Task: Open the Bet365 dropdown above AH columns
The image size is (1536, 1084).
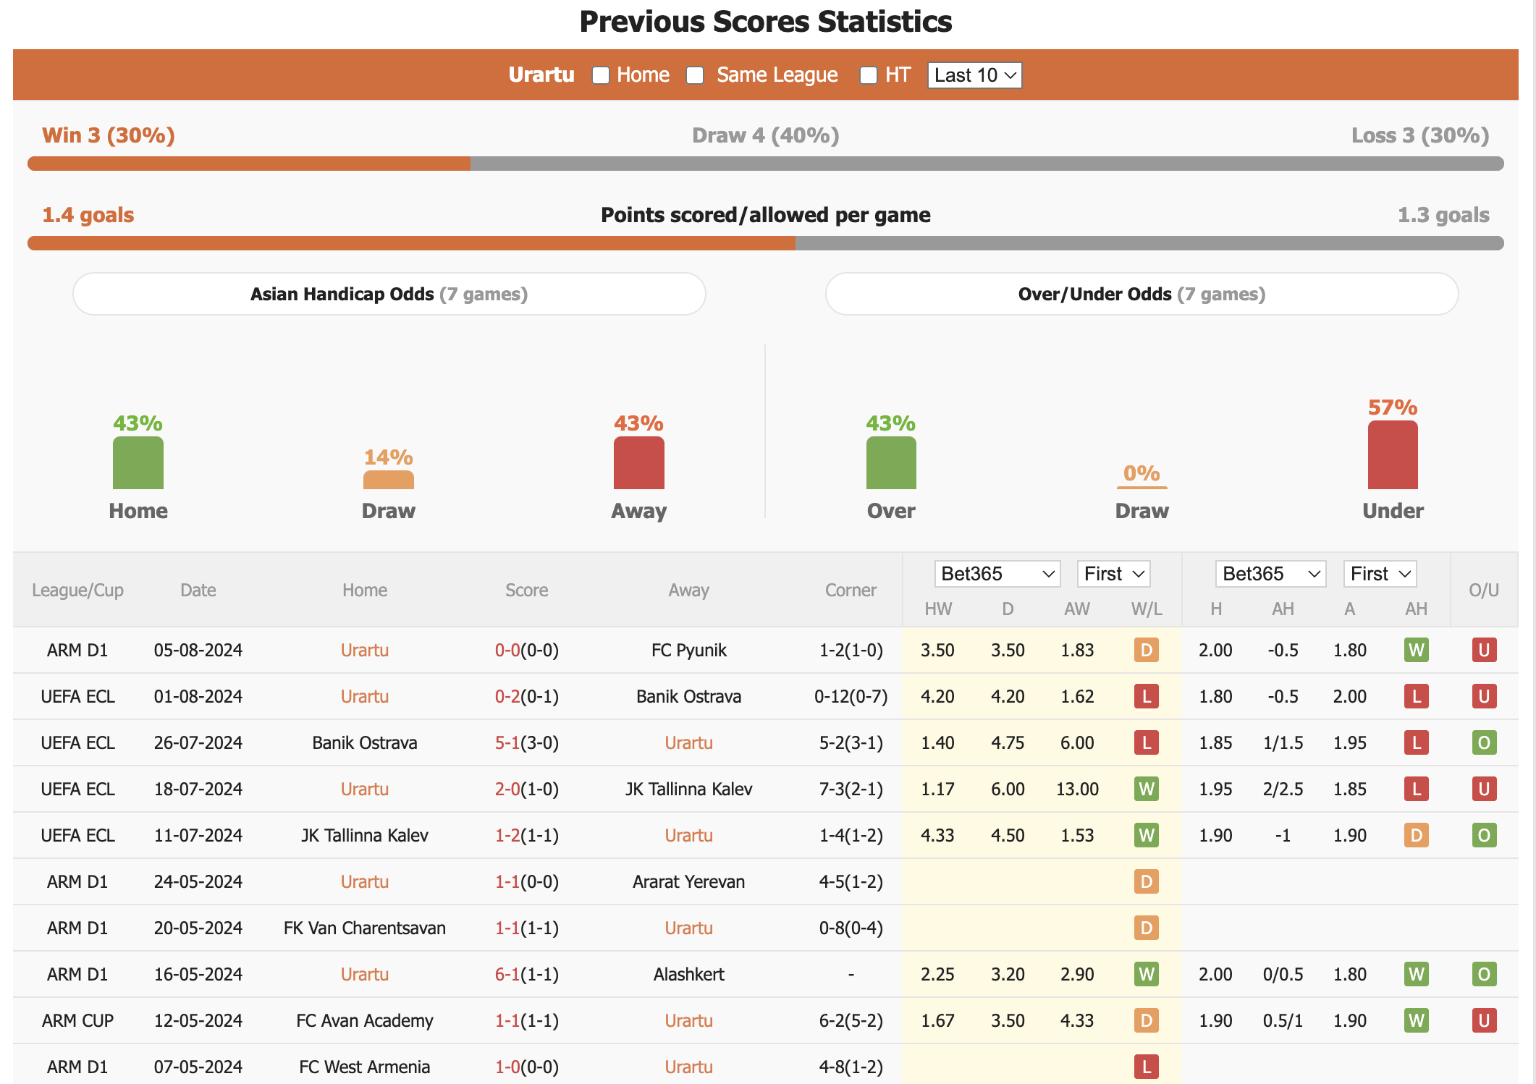Action: click(1270, 574)
